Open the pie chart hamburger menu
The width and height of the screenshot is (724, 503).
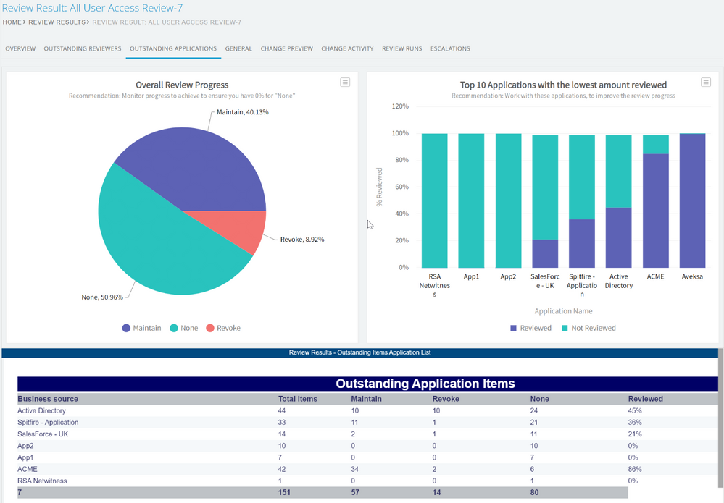[x=345, y=83]
